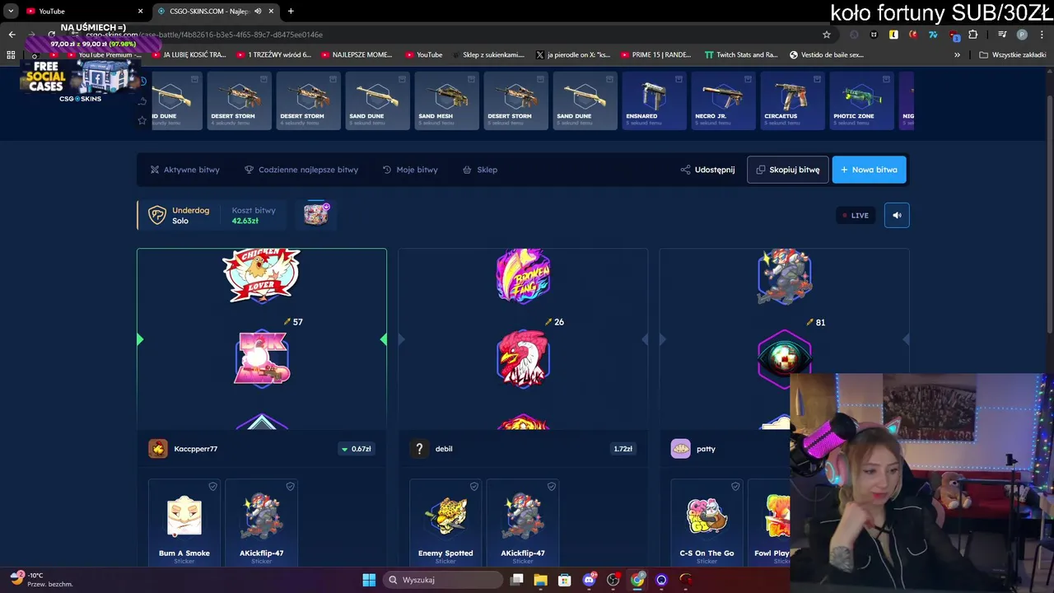This screenshot has width=1054, height=593.
Task: Open Wszystkie zakładki bookmarks folder
Action: pos(1013,55)
